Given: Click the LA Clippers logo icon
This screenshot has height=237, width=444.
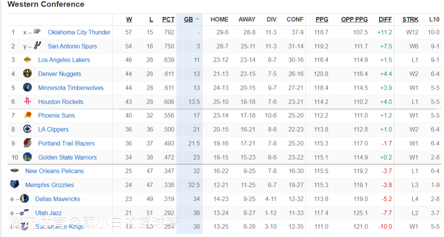Looking at the screenshot, I should [x=28, y=129].
